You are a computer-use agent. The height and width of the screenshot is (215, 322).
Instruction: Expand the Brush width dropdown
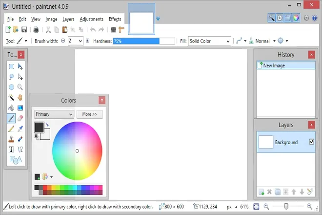[x=80, y=41]
